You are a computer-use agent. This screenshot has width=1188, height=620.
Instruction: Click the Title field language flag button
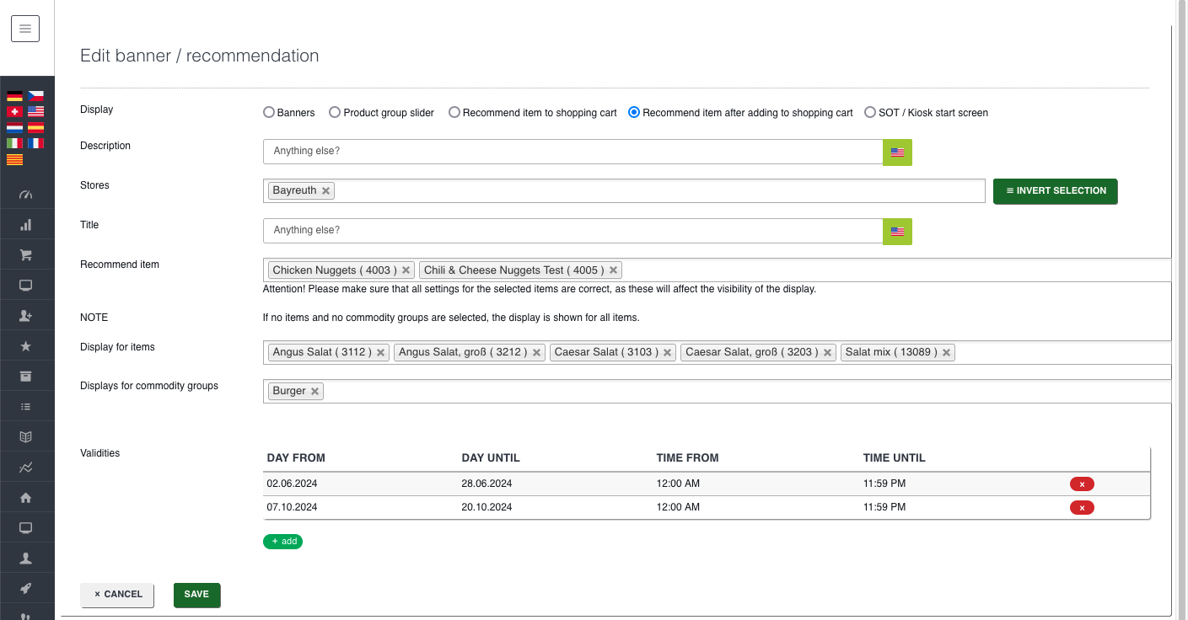point(897,232)
